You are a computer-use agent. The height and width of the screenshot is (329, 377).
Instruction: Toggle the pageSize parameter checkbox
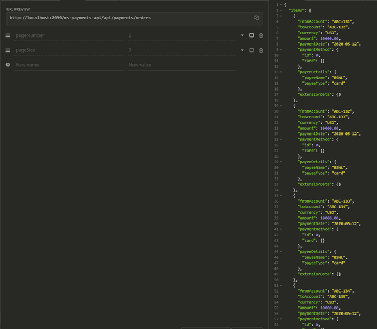tap(252, 50)
